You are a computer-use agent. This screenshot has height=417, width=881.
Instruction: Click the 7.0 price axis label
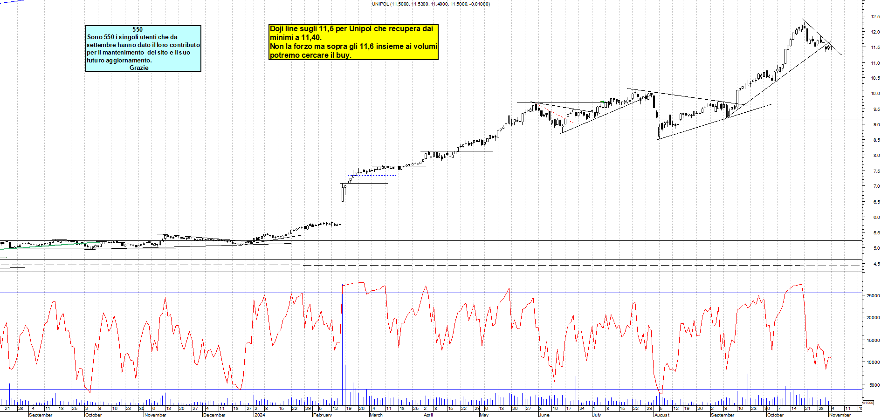click(x=876, y=186)
